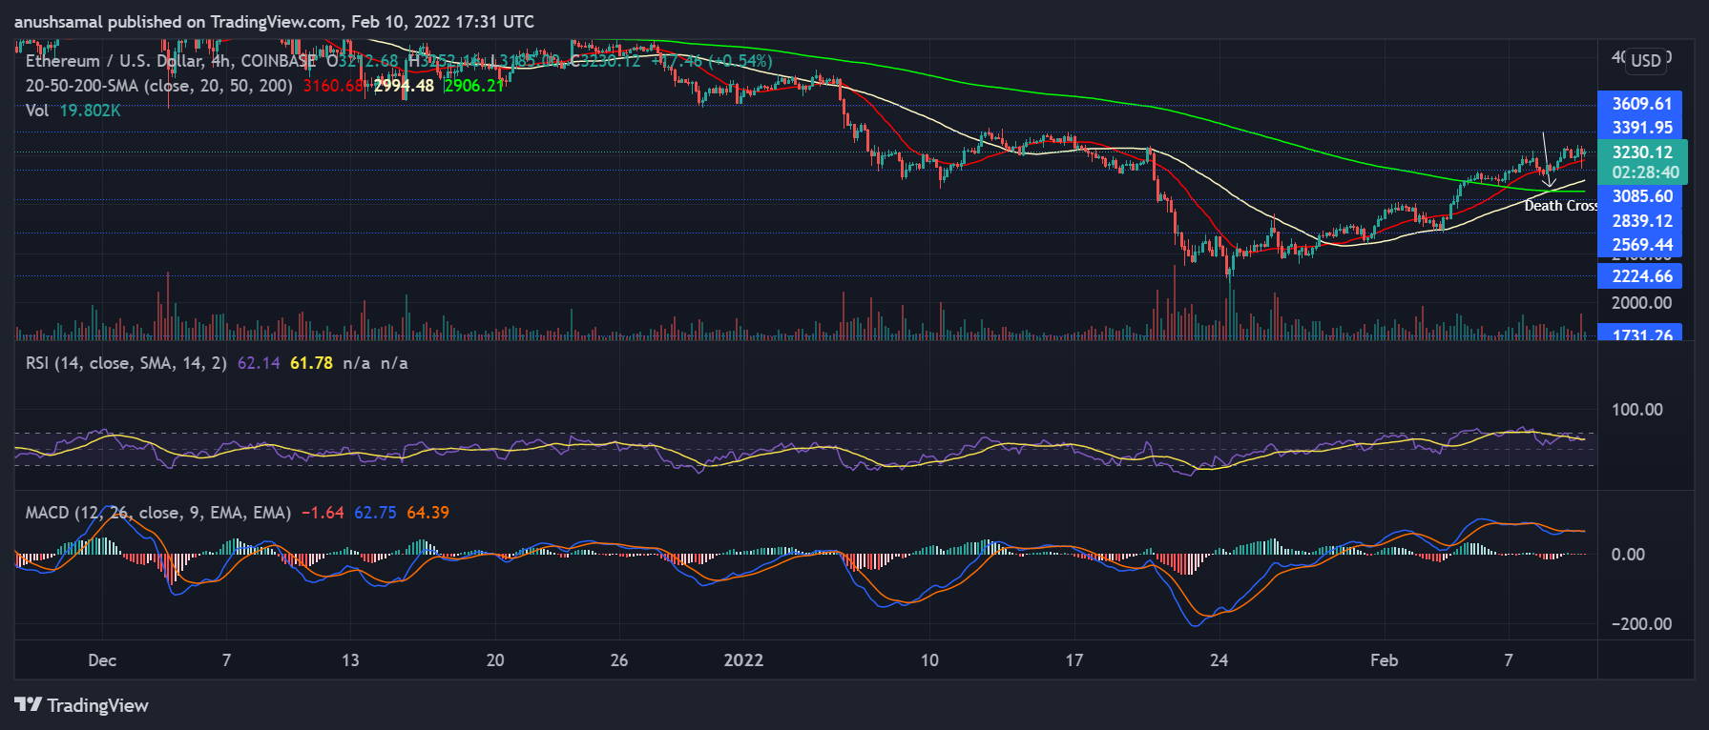
Task: Click the MACD line value 62.75
Action: 375,513
